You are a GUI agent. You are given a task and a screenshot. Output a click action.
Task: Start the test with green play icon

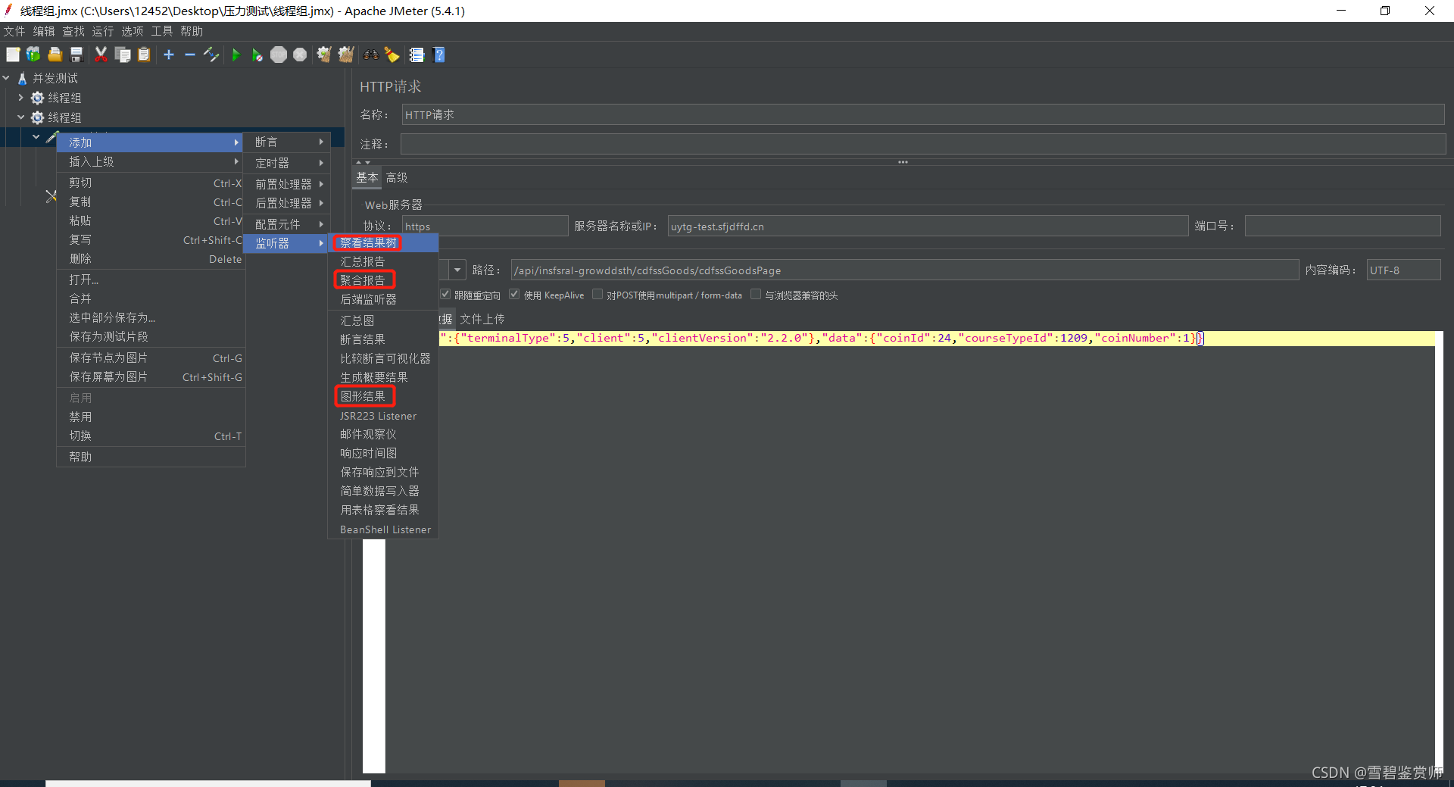(x=236, y=55)
